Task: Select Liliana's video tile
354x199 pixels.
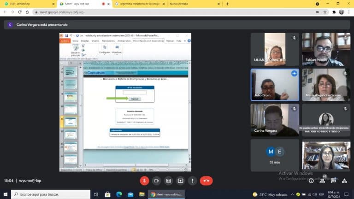Action: click(275, 49)
